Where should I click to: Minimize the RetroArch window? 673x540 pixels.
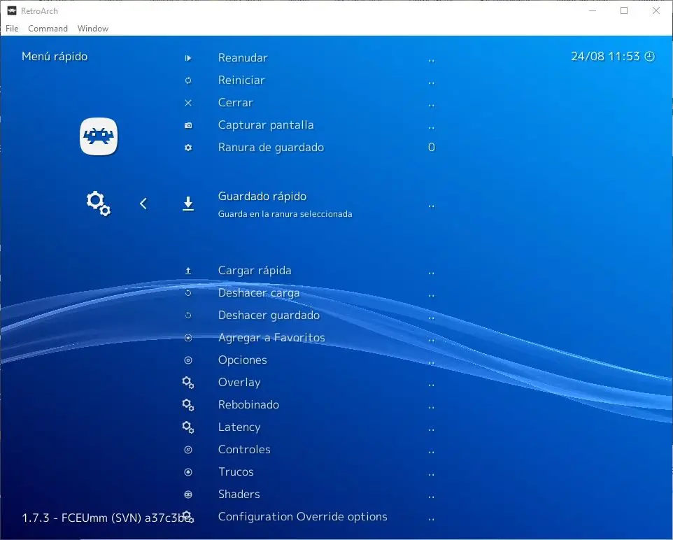point(593,10)
